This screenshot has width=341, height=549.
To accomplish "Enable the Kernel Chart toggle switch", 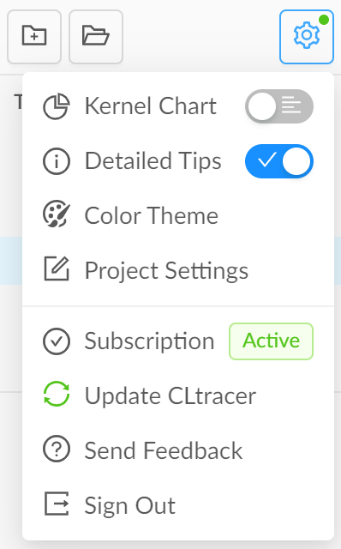I will pyautogui.click(x=279, y=106).
